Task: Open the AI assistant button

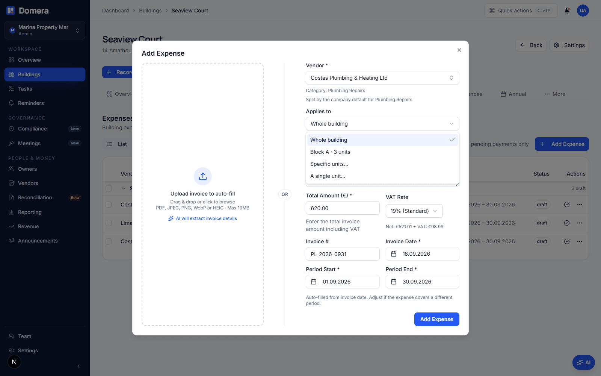Action: point(583,362)
